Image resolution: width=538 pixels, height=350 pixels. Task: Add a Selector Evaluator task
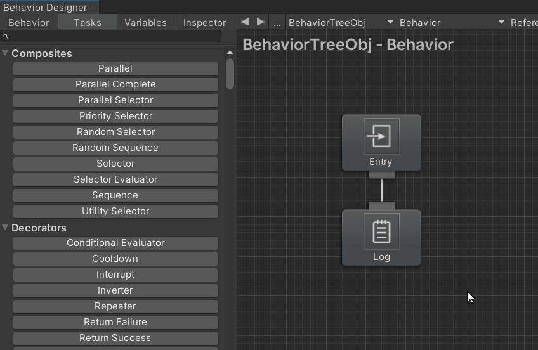click(x=115, y=179)
